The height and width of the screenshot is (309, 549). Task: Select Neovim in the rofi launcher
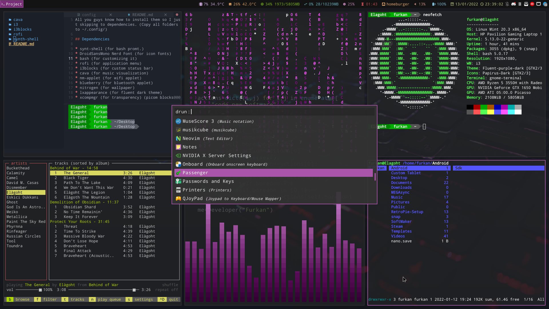tap(191, 138)
